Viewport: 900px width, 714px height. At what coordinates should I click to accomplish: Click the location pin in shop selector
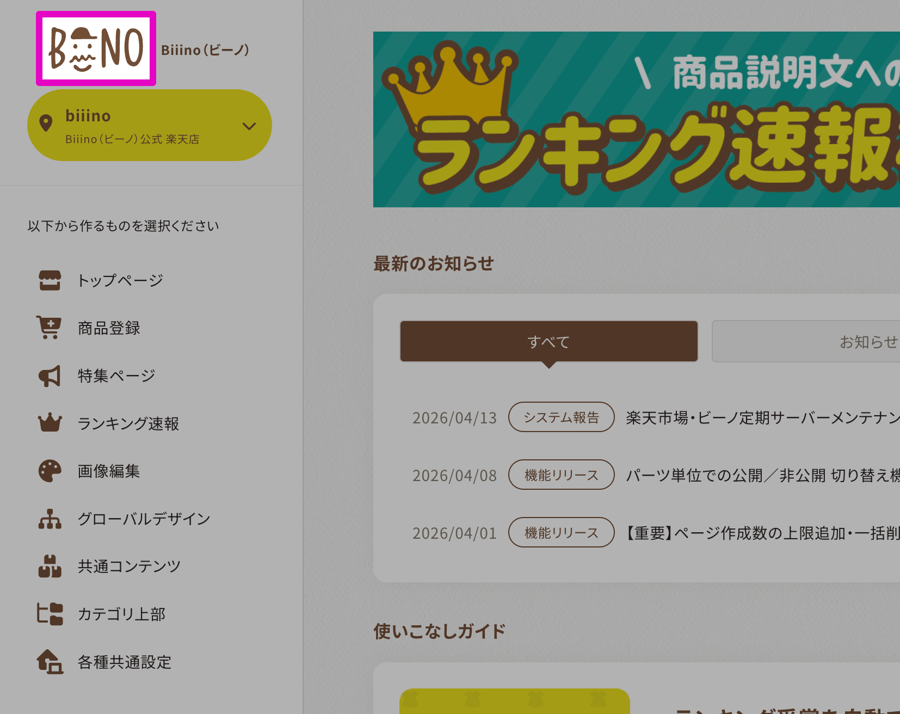click(x=46, y=123)
